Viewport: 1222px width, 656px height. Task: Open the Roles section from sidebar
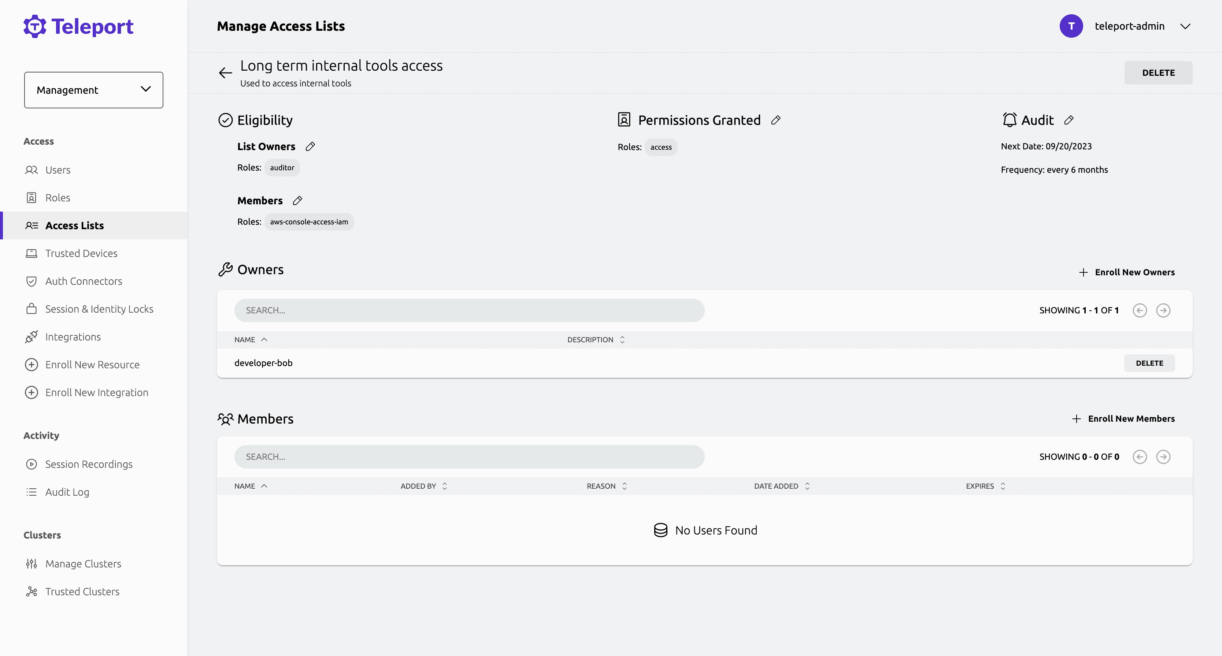pyautogui.click(x=58, y=197)
